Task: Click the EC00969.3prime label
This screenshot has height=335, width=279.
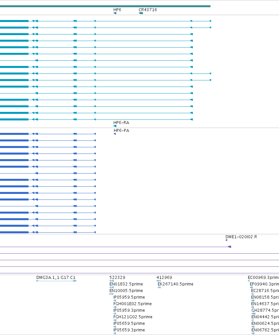Action: coord(263,278)
